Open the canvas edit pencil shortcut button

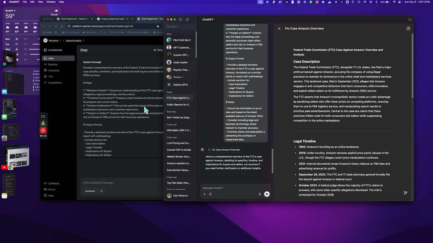(405, 193)
